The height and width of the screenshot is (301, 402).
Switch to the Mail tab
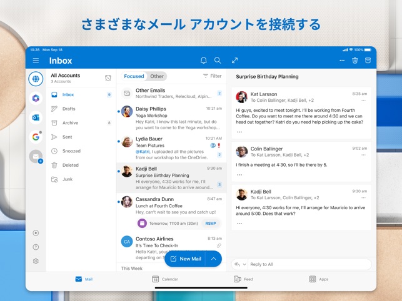click(84, 279)
